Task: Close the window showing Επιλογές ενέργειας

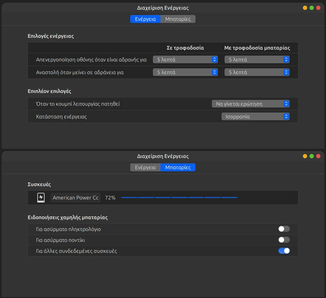Action: (x=318, y=8)
